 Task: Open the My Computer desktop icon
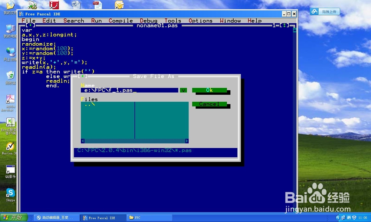pos(10,31)
